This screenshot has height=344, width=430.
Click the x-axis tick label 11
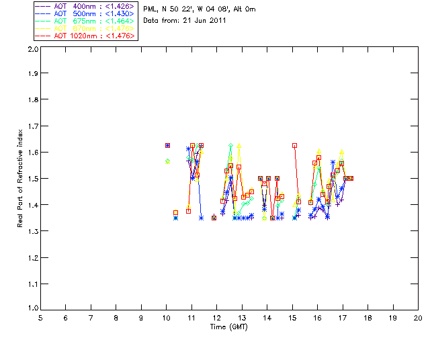tap(191, 318)
